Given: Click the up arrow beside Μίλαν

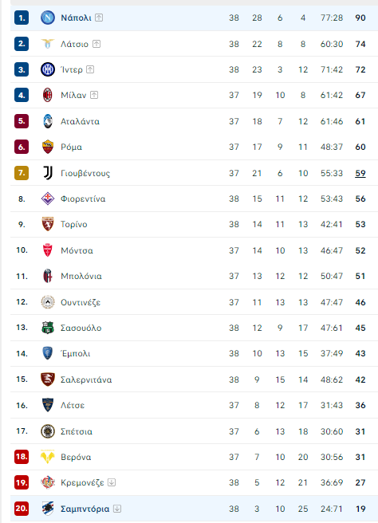Looking at the screenshot, I should pyautogui.click(x=94, y=95).
